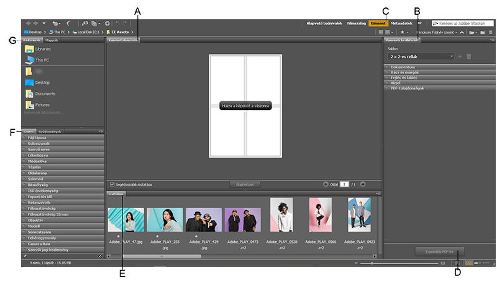The width and height of the screenshot is (497, 284).
Task: Rotate 90 degrees clockwise
Action: (125, 24)
